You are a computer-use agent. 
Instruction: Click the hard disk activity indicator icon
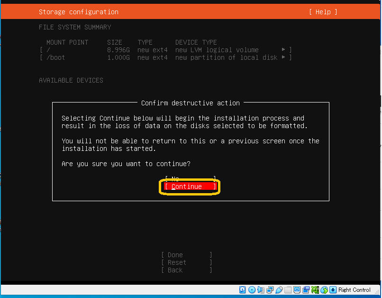point(243,289)
